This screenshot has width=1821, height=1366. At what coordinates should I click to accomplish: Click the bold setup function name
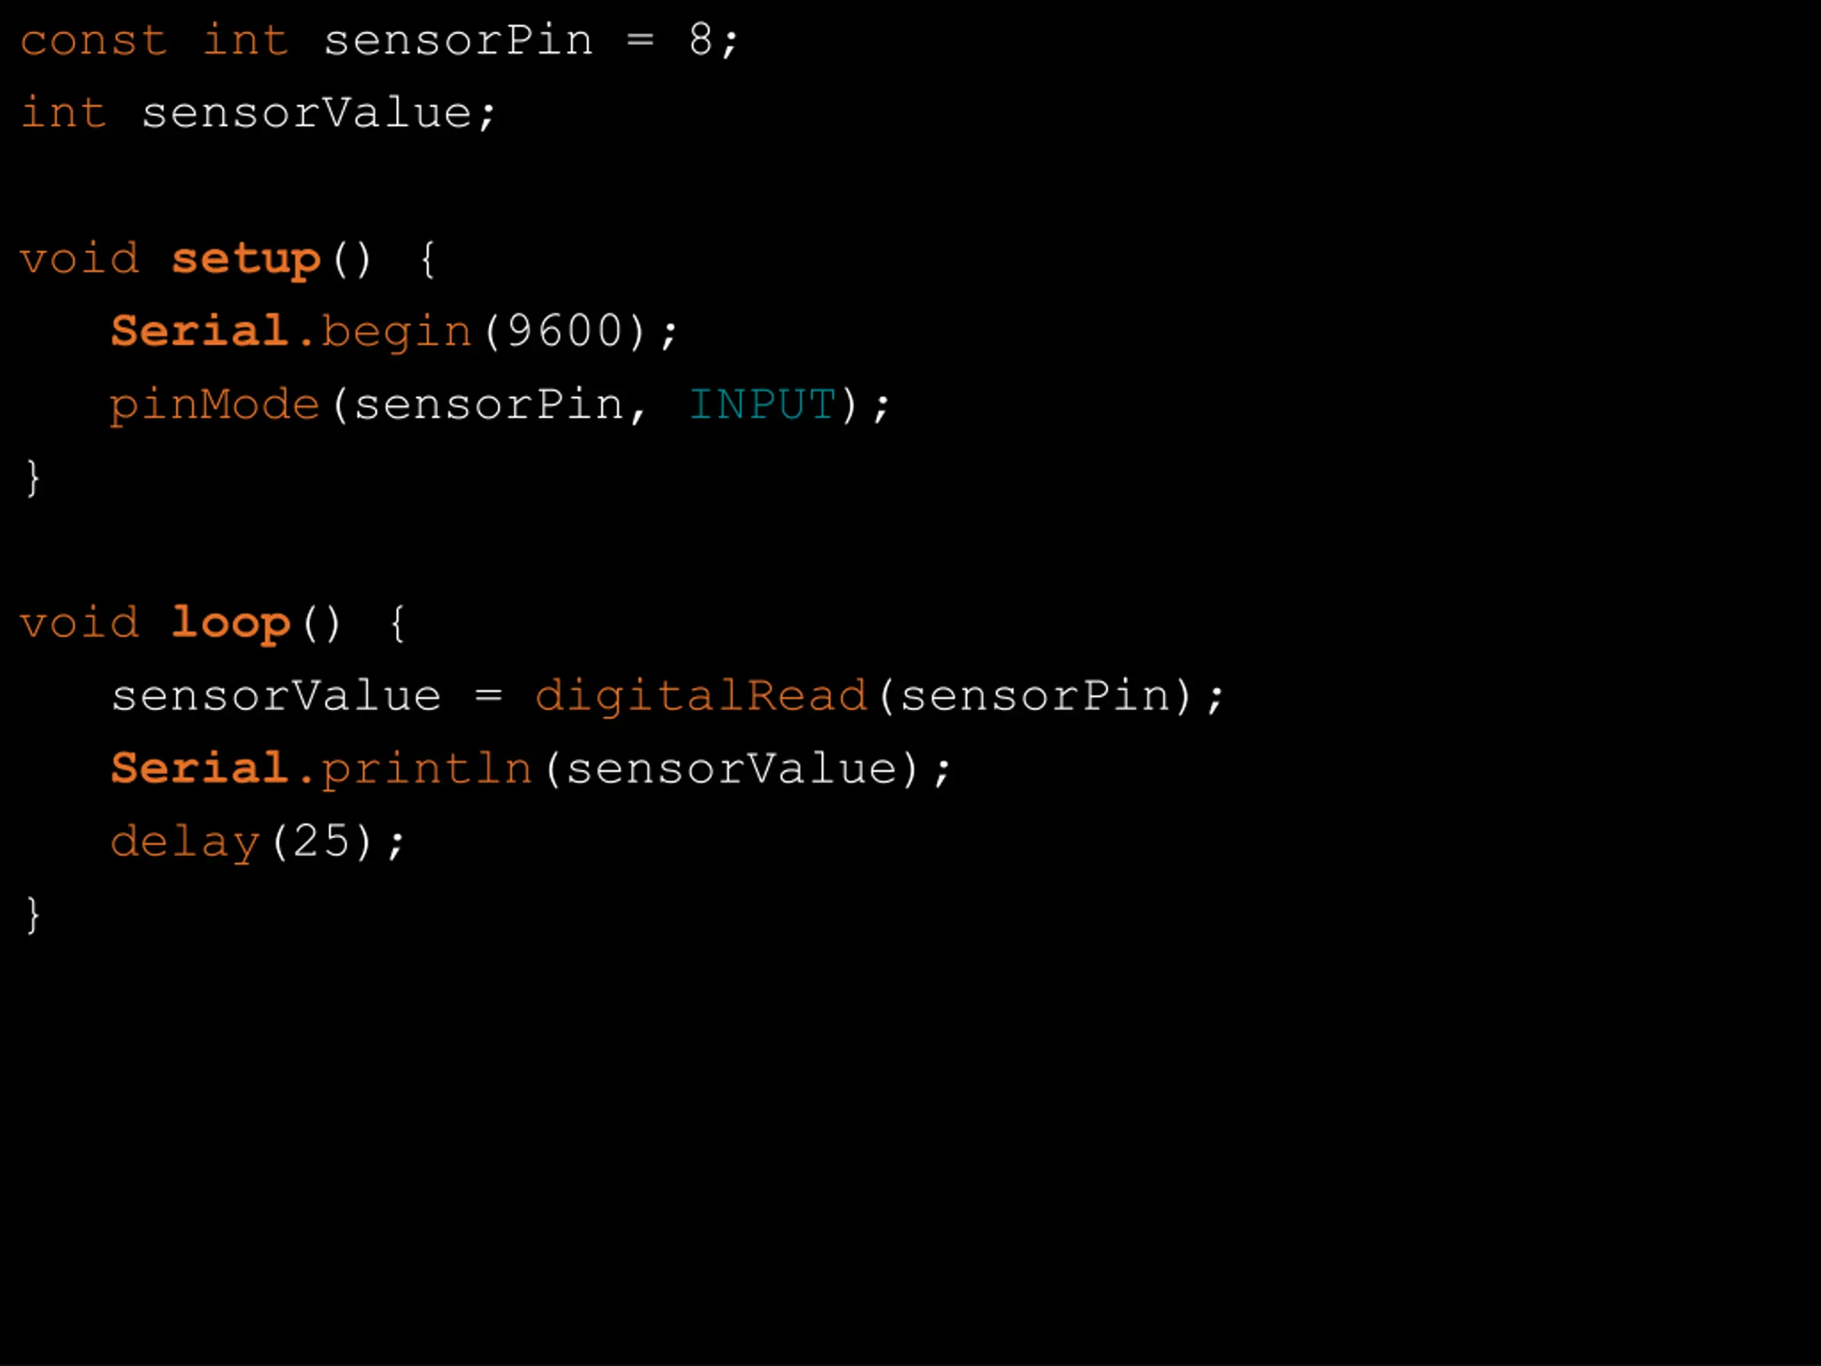coord(245,260)
